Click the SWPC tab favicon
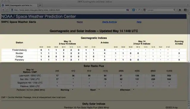The width and height of the screenshot is (190, 109). [3, 5]
